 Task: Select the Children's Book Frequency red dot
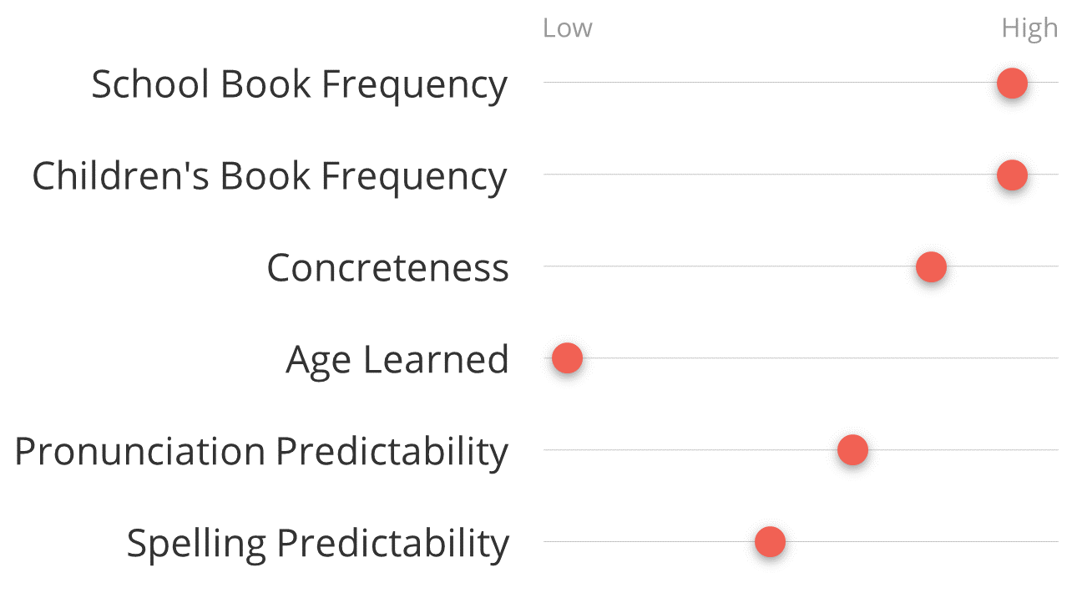click(x=1012, y=175)
